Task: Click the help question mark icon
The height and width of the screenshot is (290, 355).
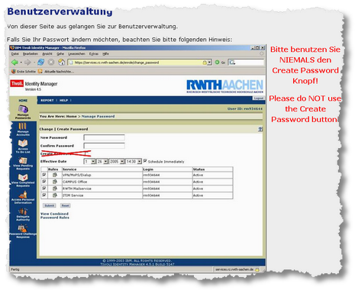Action: (260, 129)
